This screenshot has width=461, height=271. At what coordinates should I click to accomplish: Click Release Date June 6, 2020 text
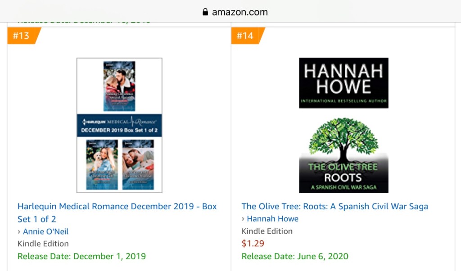pos(295,256)
